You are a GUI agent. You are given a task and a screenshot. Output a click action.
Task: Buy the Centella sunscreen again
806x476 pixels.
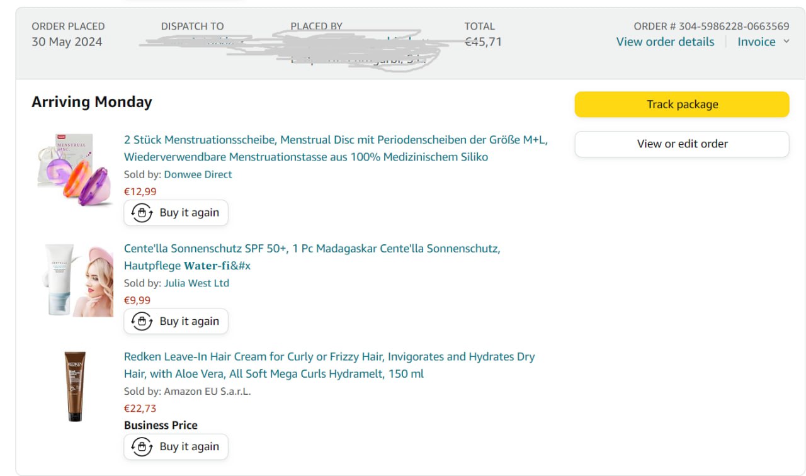tap(189, 321)
